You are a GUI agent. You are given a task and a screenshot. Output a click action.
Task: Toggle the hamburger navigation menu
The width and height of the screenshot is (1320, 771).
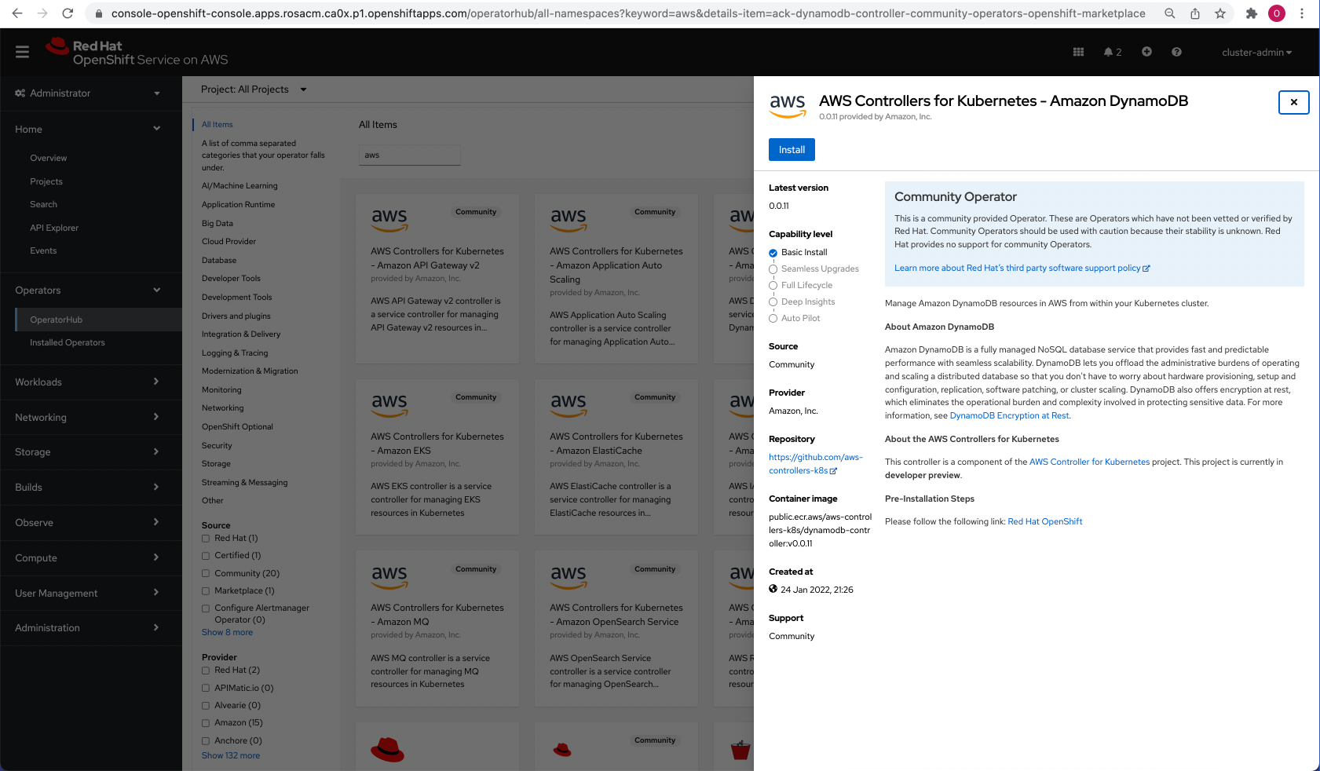click(22, 52)
